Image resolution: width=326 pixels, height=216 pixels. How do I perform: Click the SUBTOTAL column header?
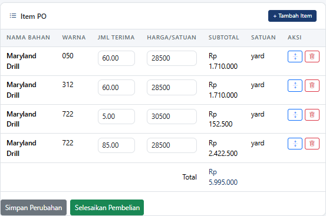223,37
